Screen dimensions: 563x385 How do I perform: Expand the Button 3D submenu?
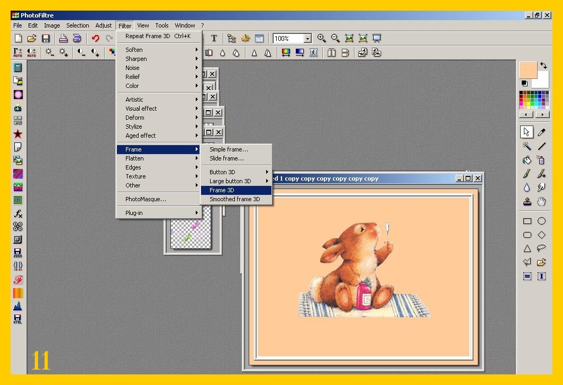pyautogui.click(x=236, y=172)
